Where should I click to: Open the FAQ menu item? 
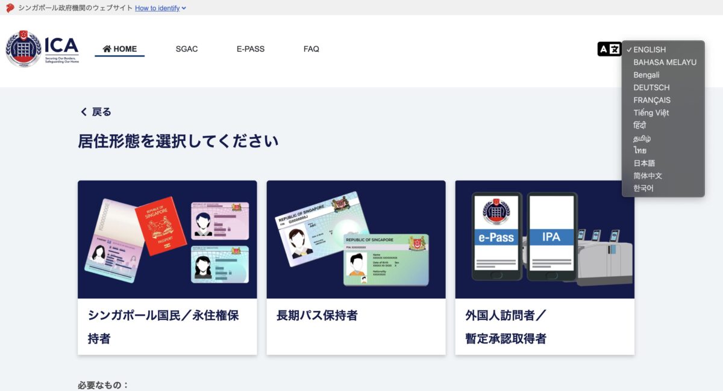pyautogui.click(x=311, y=49)
